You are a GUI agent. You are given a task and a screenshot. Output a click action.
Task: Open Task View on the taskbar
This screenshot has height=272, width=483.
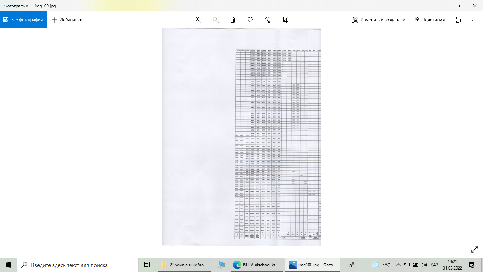147,265
